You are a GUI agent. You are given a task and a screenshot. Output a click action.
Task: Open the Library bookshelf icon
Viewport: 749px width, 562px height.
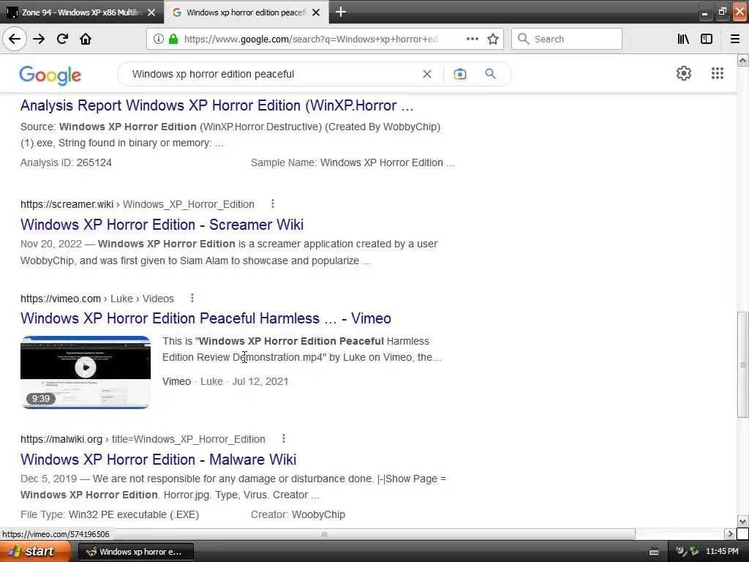point(683,39)
